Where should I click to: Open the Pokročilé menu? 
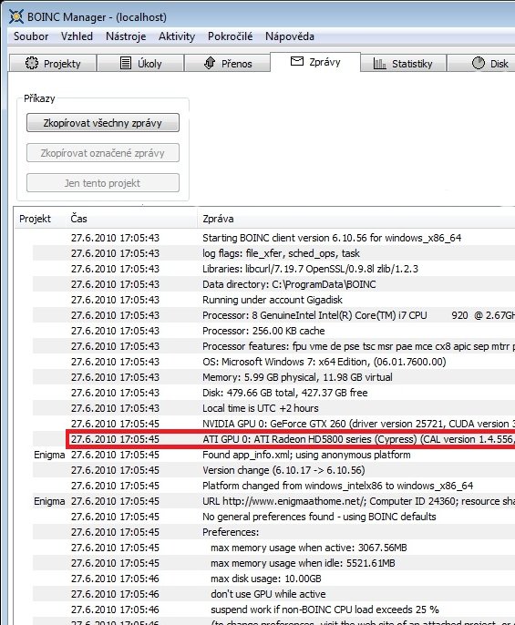coord(231,36)
